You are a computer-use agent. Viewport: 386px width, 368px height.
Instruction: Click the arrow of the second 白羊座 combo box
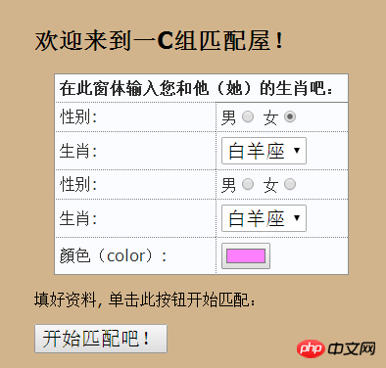(297, 218)
